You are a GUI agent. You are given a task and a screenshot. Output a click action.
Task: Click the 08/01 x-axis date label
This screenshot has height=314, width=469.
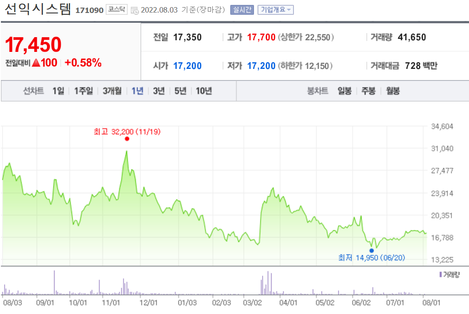pyautogui.click(x=431, y=303)
